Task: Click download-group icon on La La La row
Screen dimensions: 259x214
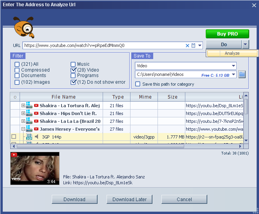Action: coord(29,121)
